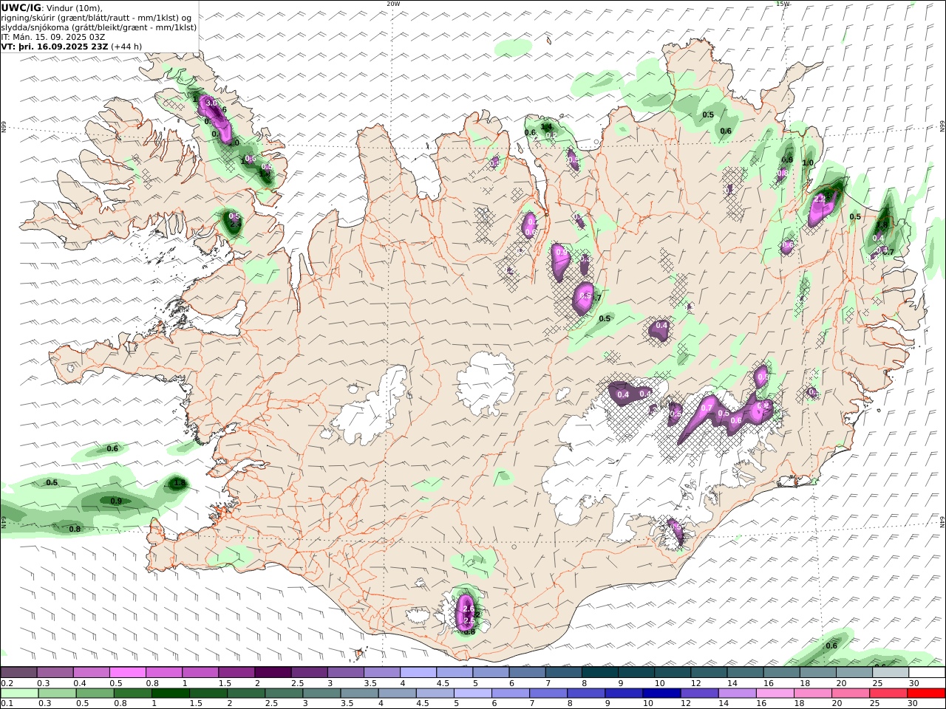This screenshot has width=946, height=709.
Task: Click the 'IT: Mán. 15. 09. 2025 03Z' line
Action: coord(52,36)
